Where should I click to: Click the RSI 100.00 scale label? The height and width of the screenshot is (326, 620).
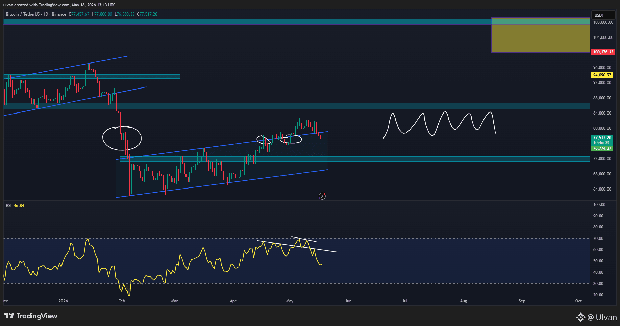599,205
